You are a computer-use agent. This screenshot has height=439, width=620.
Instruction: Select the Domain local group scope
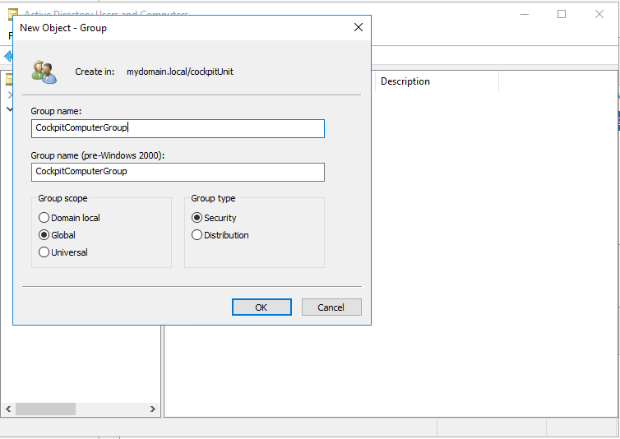pos(69,218)
